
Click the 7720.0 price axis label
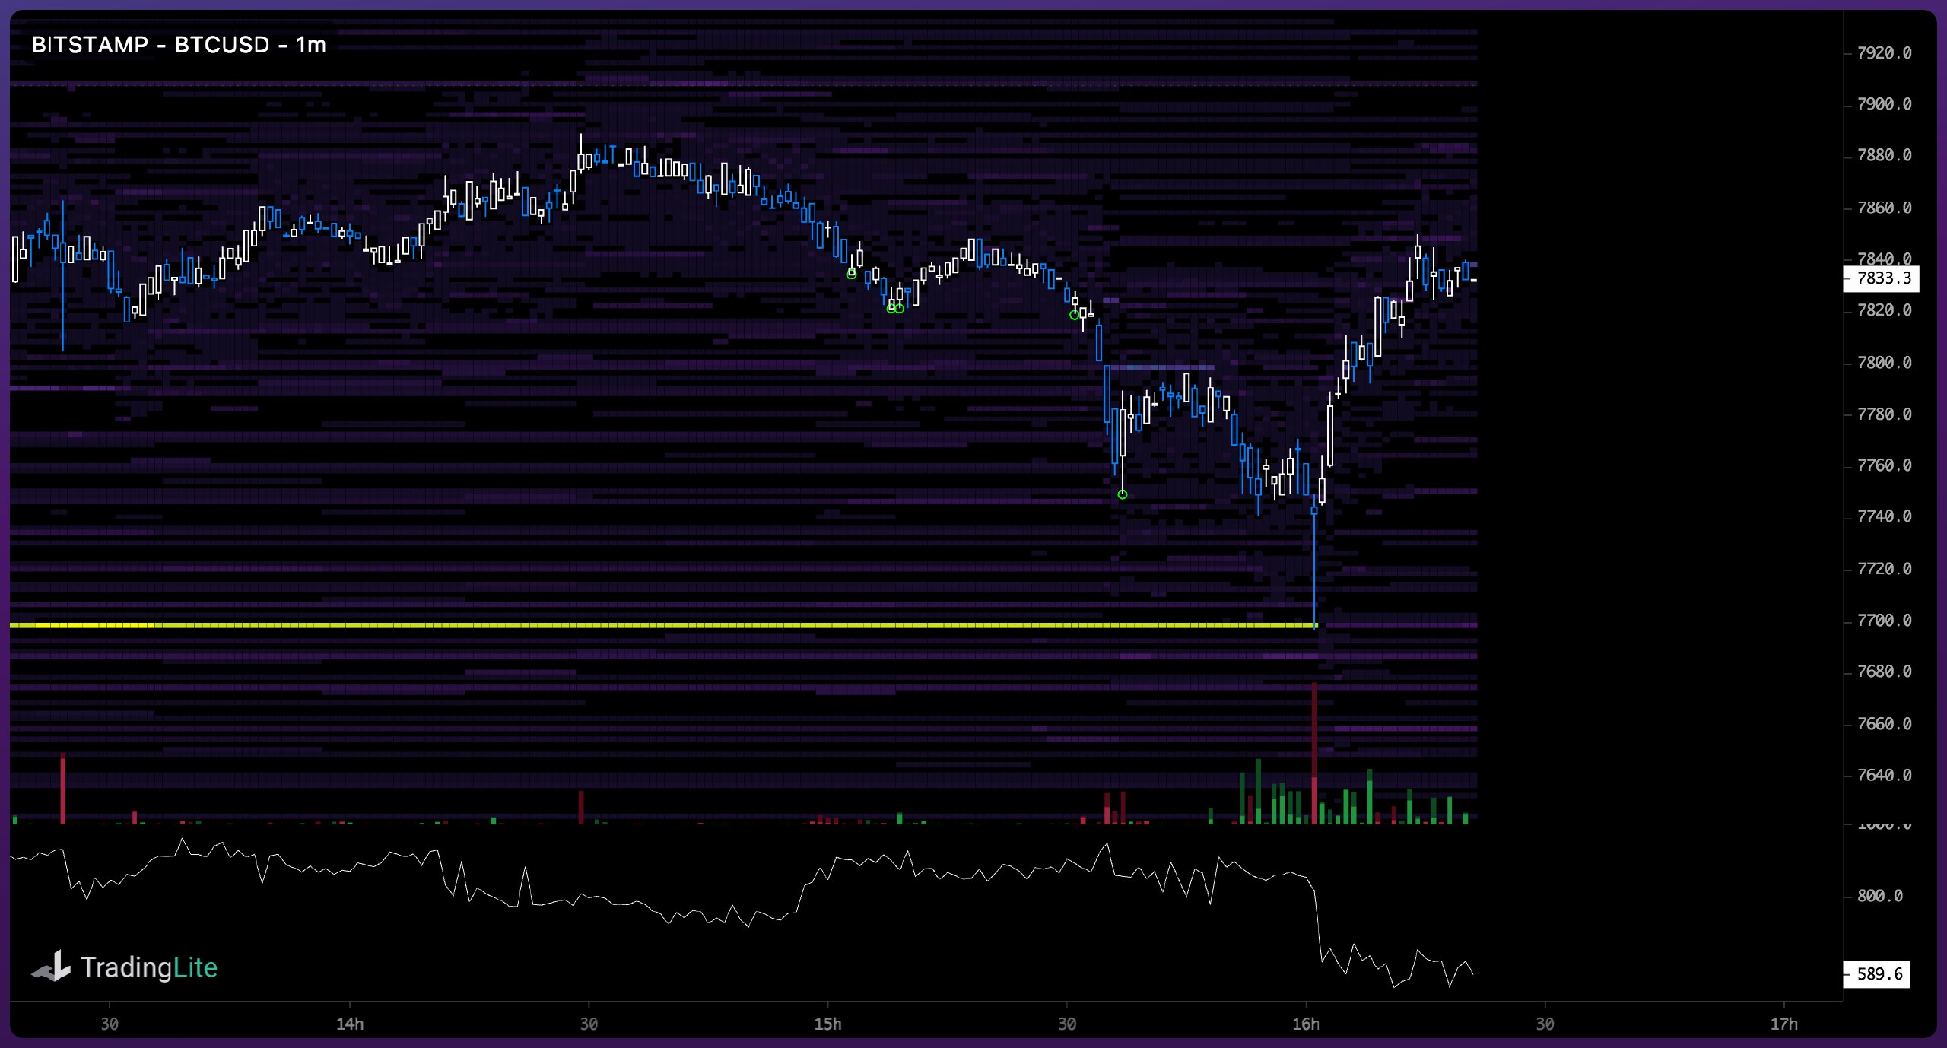tap(1884, 569)
